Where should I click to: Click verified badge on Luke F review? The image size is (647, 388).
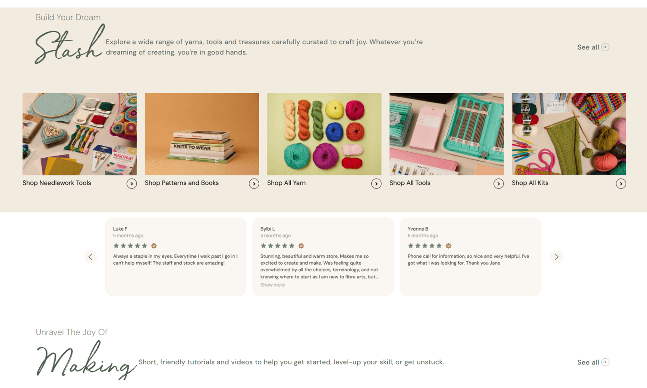click(154, 246)
